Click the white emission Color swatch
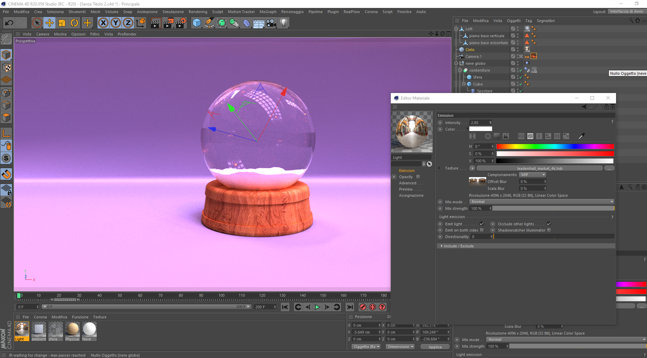Image resolution: width=647 pixels, height=358 pixels. coord(481,129)
